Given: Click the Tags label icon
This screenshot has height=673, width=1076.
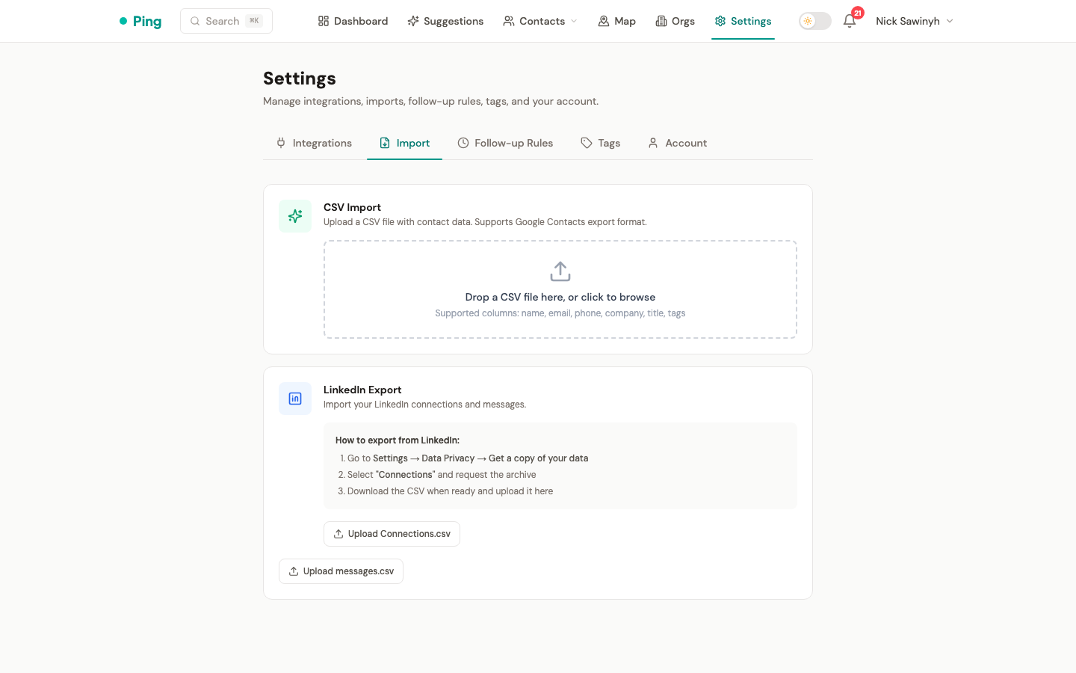Looking at the screenshot, I should pyautogui.click(x=587, y=143).
